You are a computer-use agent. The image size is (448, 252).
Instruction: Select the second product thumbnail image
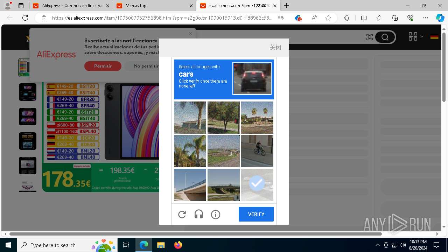pos(28,92)
